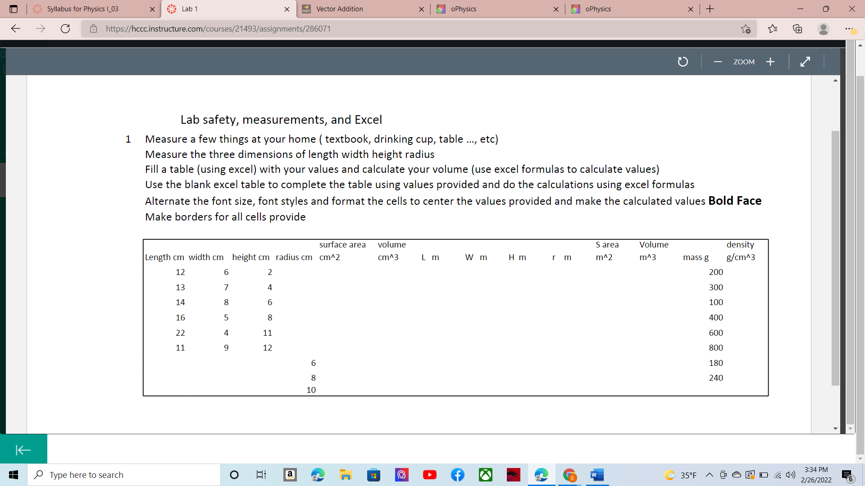
Task: Go back to the previous page
Action: (16, 29)
